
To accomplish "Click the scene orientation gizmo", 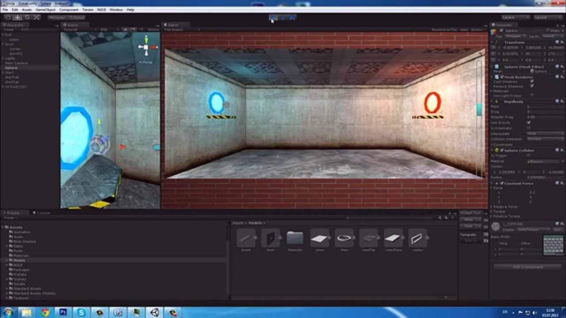I will (145, 47).
